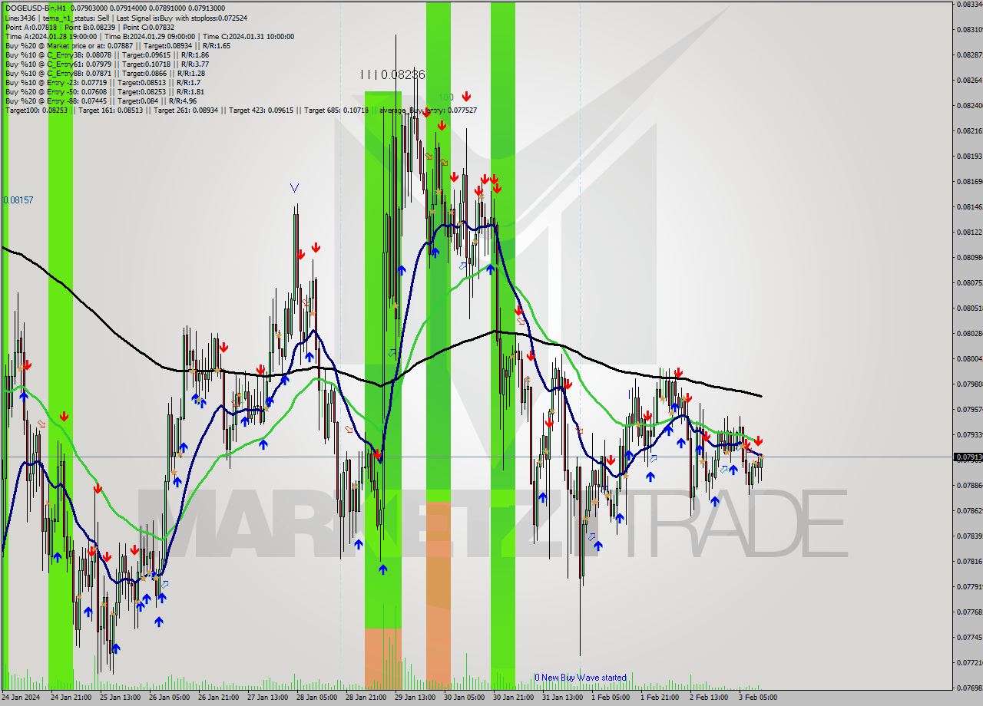
Task: Select the 'Line:3436 | tema_h1_status: Sell' info line
Action: (127, 18)
